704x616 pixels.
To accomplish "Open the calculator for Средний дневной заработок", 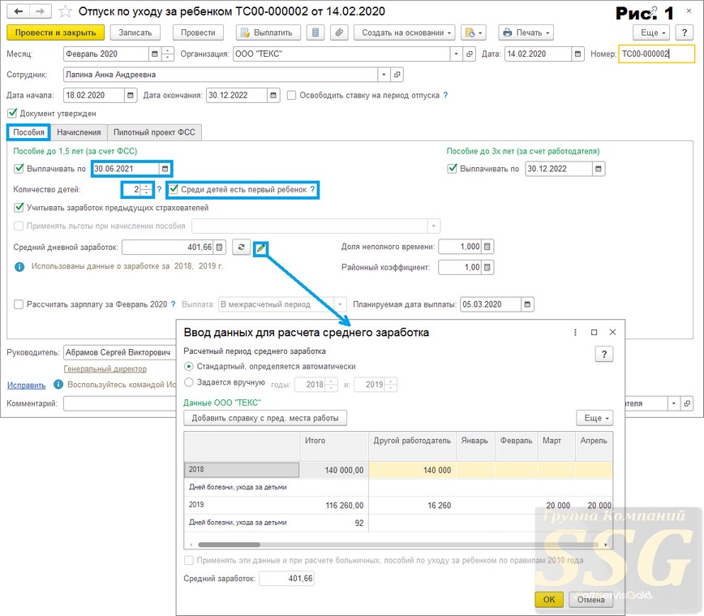I will pos(219,247).
